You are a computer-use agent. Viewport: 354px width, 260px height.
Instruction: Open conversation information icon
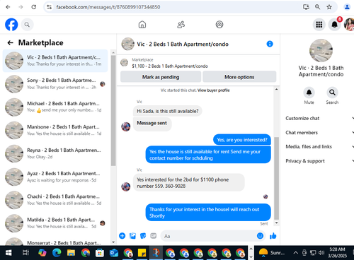pos(270,44)
